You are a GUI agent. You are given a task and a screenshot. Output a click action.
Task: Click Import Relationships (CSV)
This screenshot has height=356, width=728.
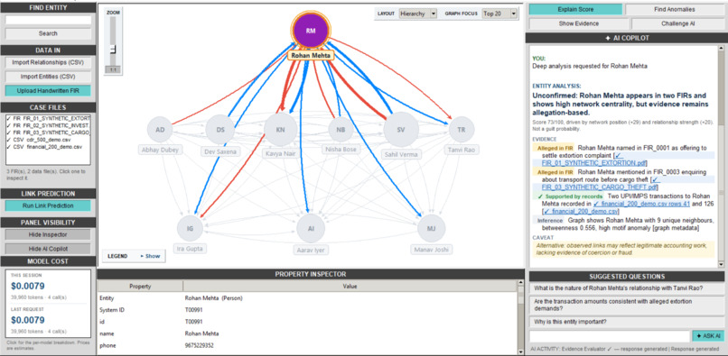48,62
